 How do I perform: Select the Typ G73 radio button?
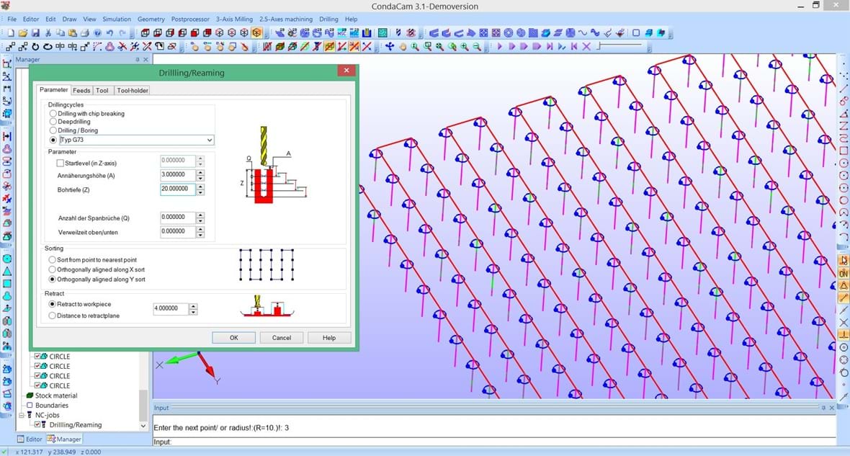point(53,140)
